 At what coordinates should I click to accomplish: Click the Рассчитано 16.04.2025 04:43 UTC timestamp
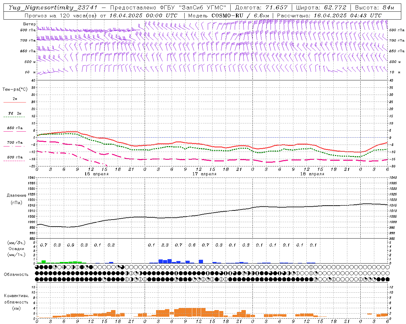329,16
